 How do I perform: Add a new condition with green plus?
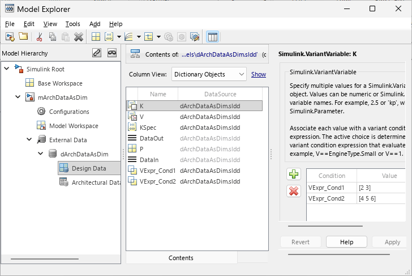tap(294, 174)
